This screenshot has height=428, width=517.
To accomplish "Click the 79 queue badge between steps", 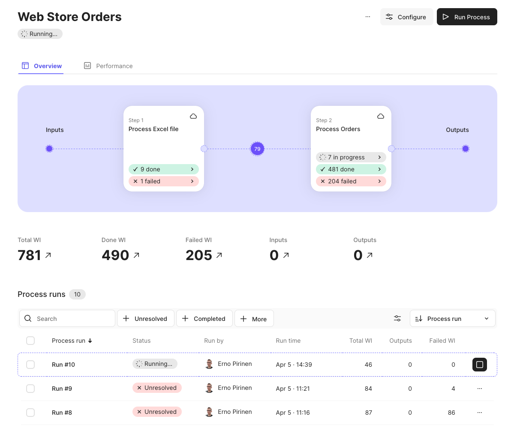I will (x=257, y=149).
